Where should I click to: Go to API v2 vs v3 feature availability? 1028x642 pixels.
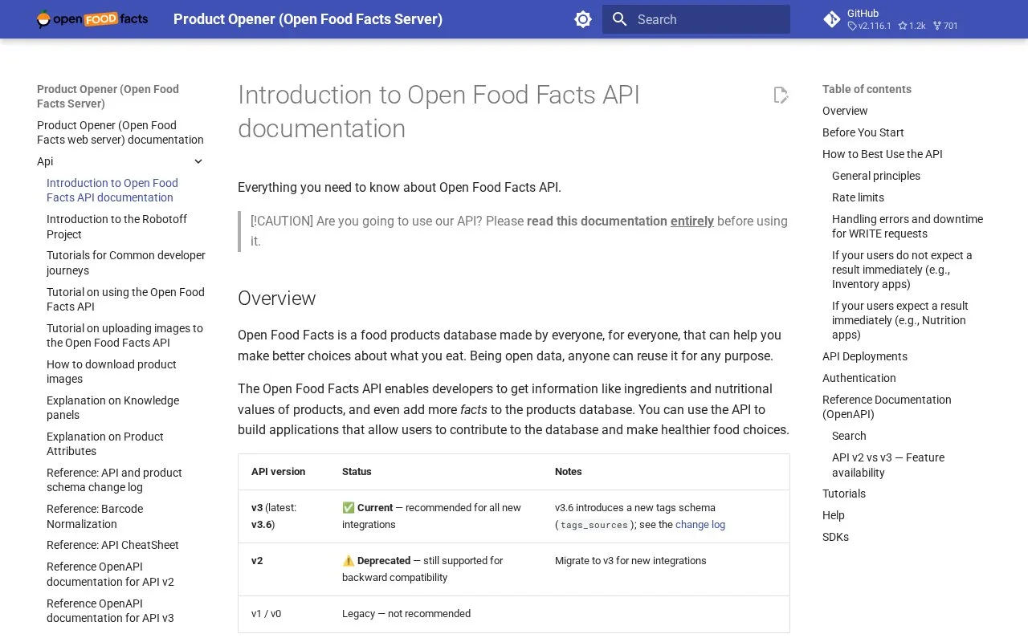[x=888, y=465]
